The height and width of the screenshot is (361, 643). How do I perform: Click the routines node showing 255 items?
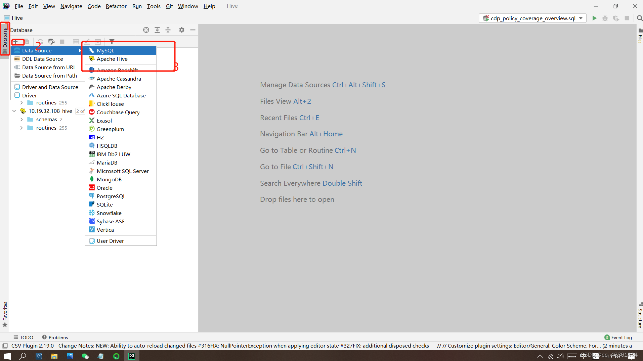coord(46,128)
